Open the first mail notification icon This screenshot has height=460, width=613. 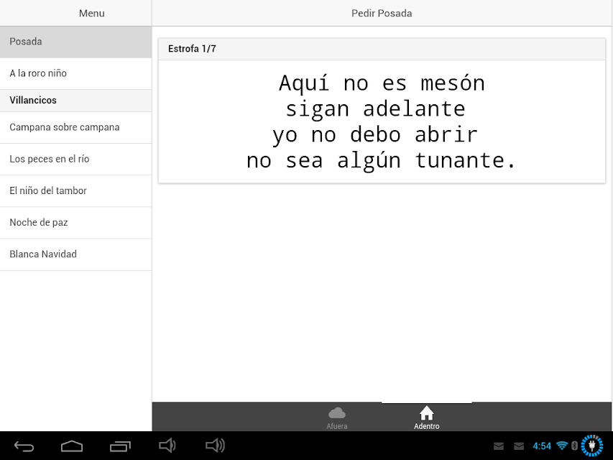coord(499,446)
